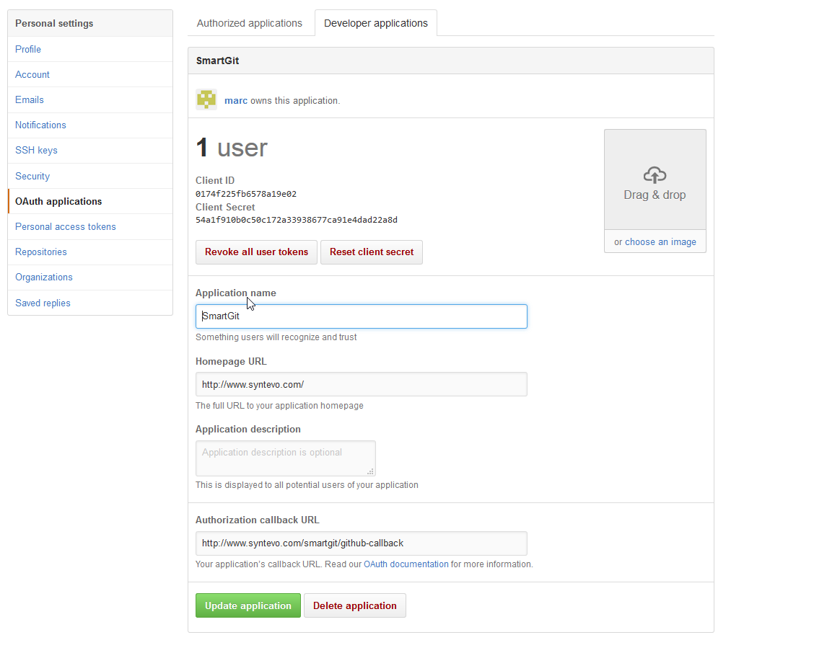Switch to Authorized applications tab

[250, 23]
